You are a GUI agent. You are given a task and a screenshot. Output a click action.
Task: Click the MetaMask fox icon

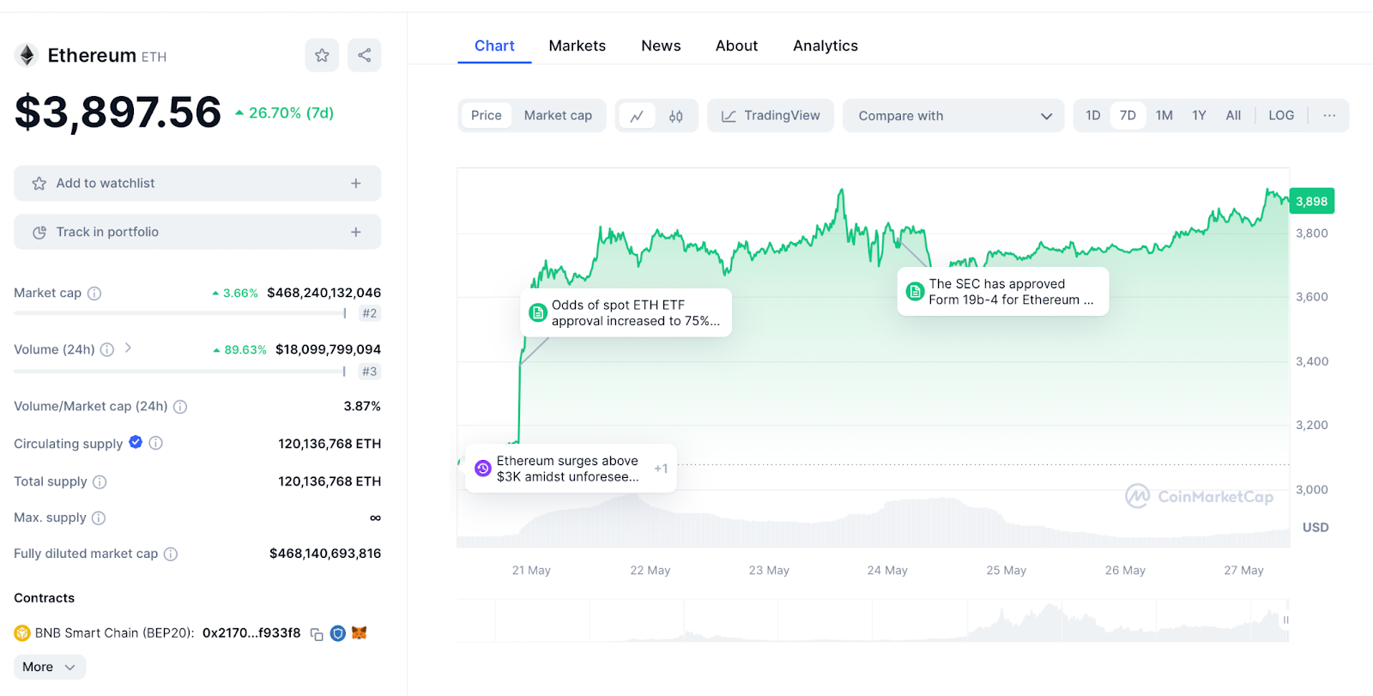pos(360,633)
